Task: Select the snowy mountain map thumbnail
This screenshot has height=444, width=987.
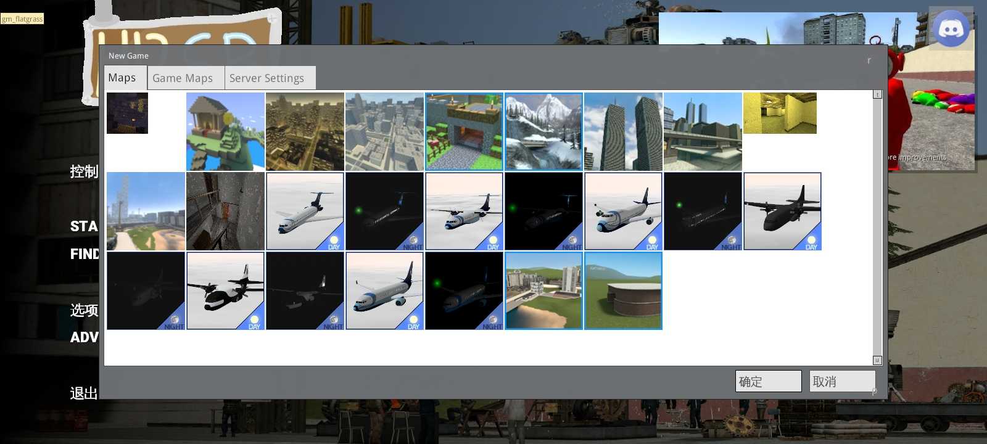Action: pos(543,131)
